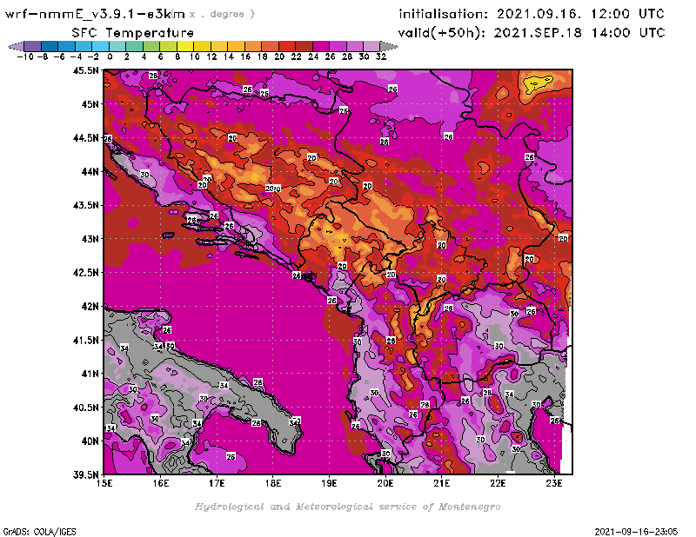Click the '44.5N' latitude label
This screenshot has width=696, height=537.
85,138
